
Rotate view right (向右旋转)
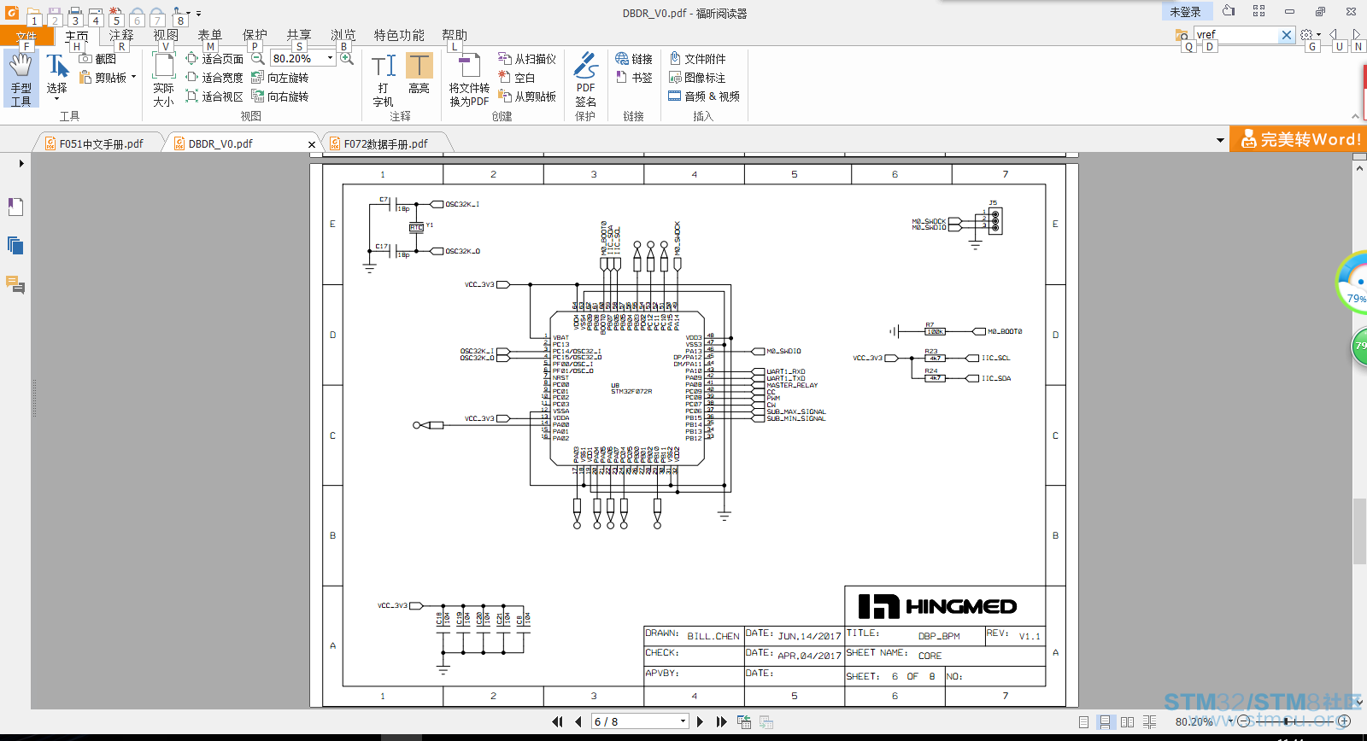pos(280,96)
